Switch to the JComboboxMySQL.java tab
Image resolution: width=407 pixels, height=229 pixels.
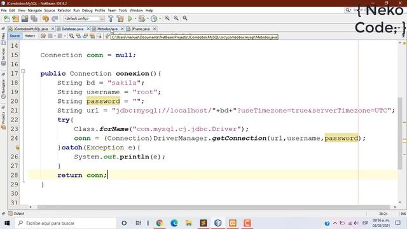pos(31,29)
